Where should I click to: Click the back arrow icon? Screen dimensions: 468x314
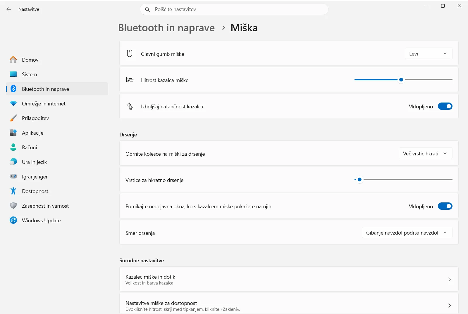[x=9, y=9]
